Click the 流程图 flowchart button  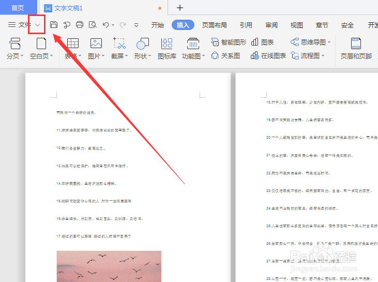point(305,56)
